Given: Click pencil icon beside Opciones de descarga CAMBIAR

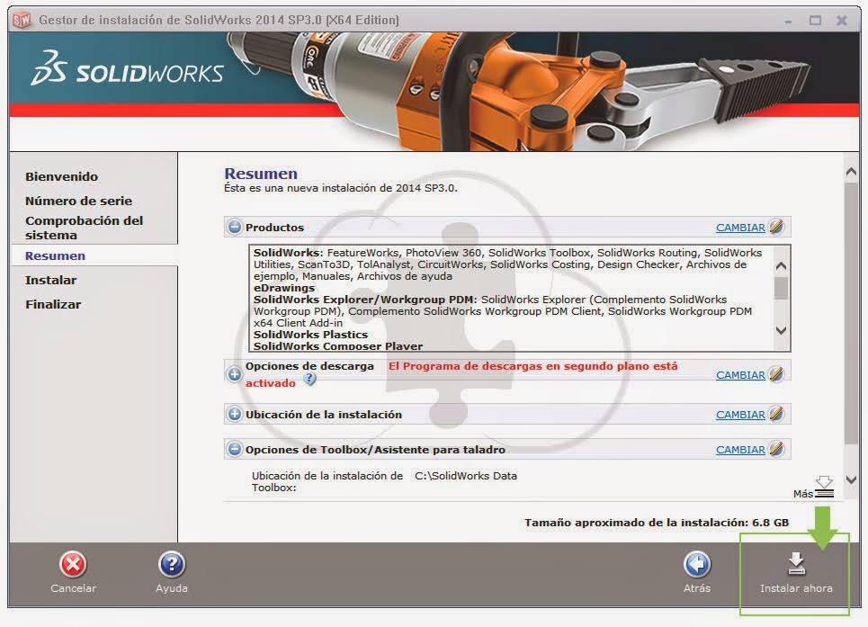Looking at the screenshot, I should tap(776, 374).
